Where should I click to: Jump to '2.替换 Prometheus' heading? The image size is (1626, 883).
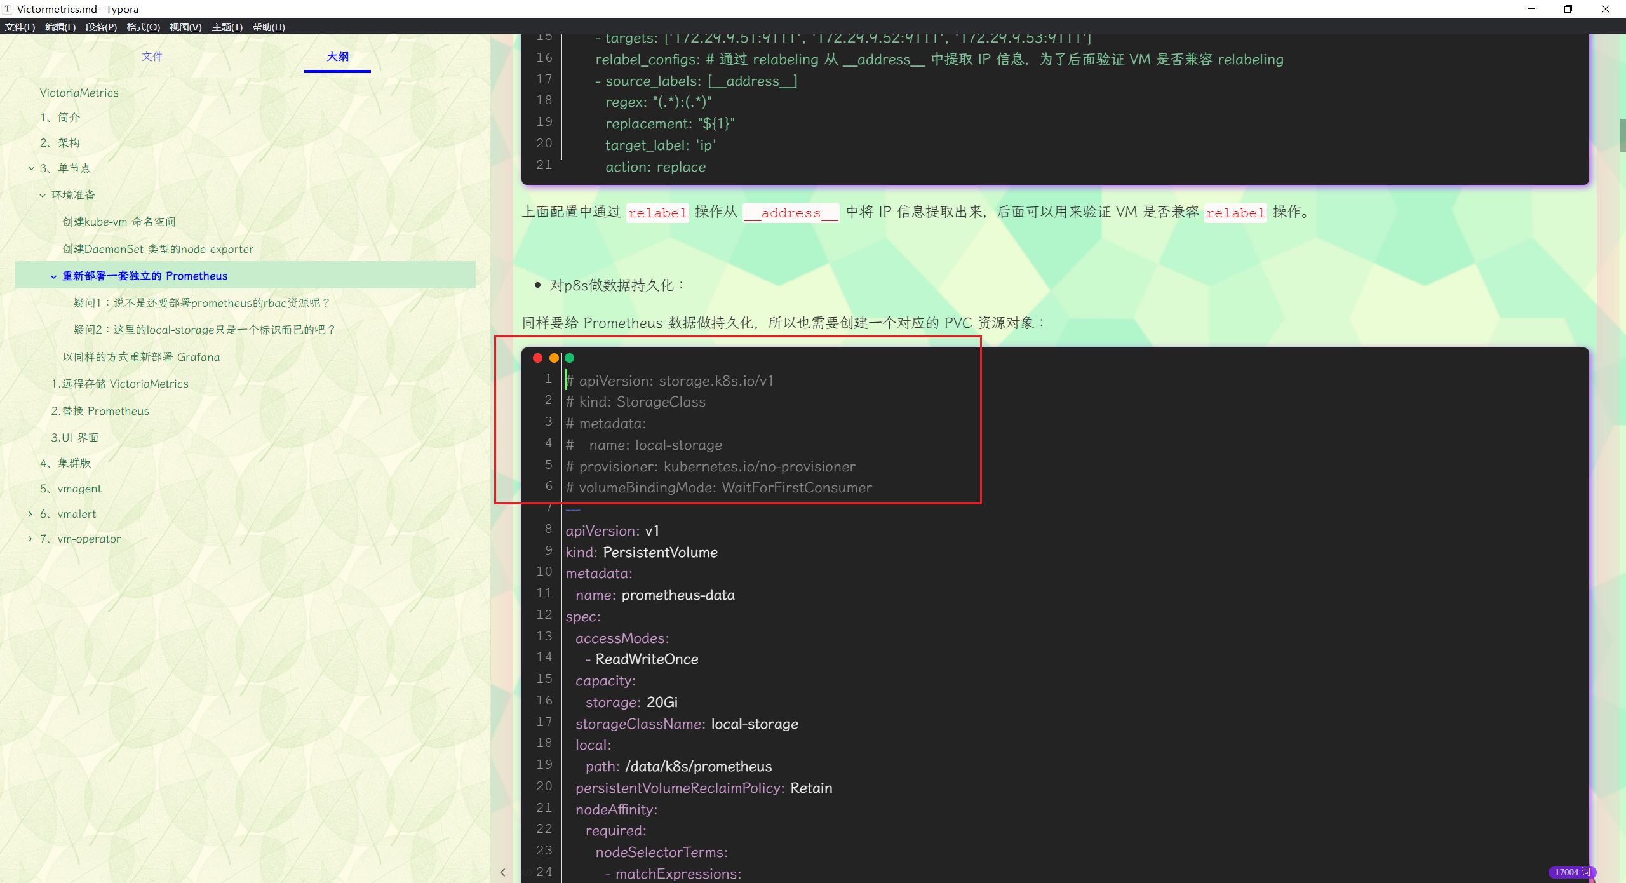click(100, 411)
